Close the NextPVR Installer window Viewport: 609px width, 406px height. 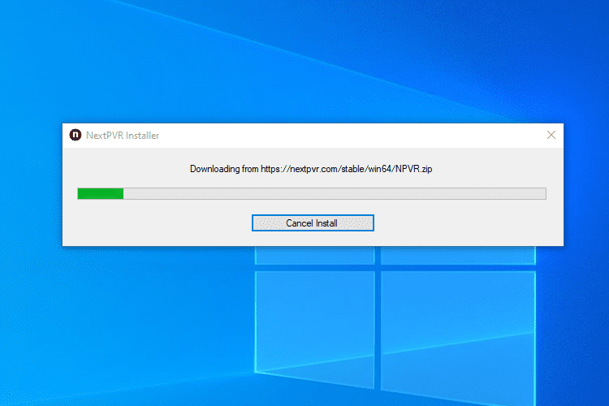551,135
